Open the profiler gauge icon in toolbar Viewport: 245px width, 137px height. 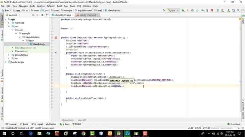coord(202,10)
